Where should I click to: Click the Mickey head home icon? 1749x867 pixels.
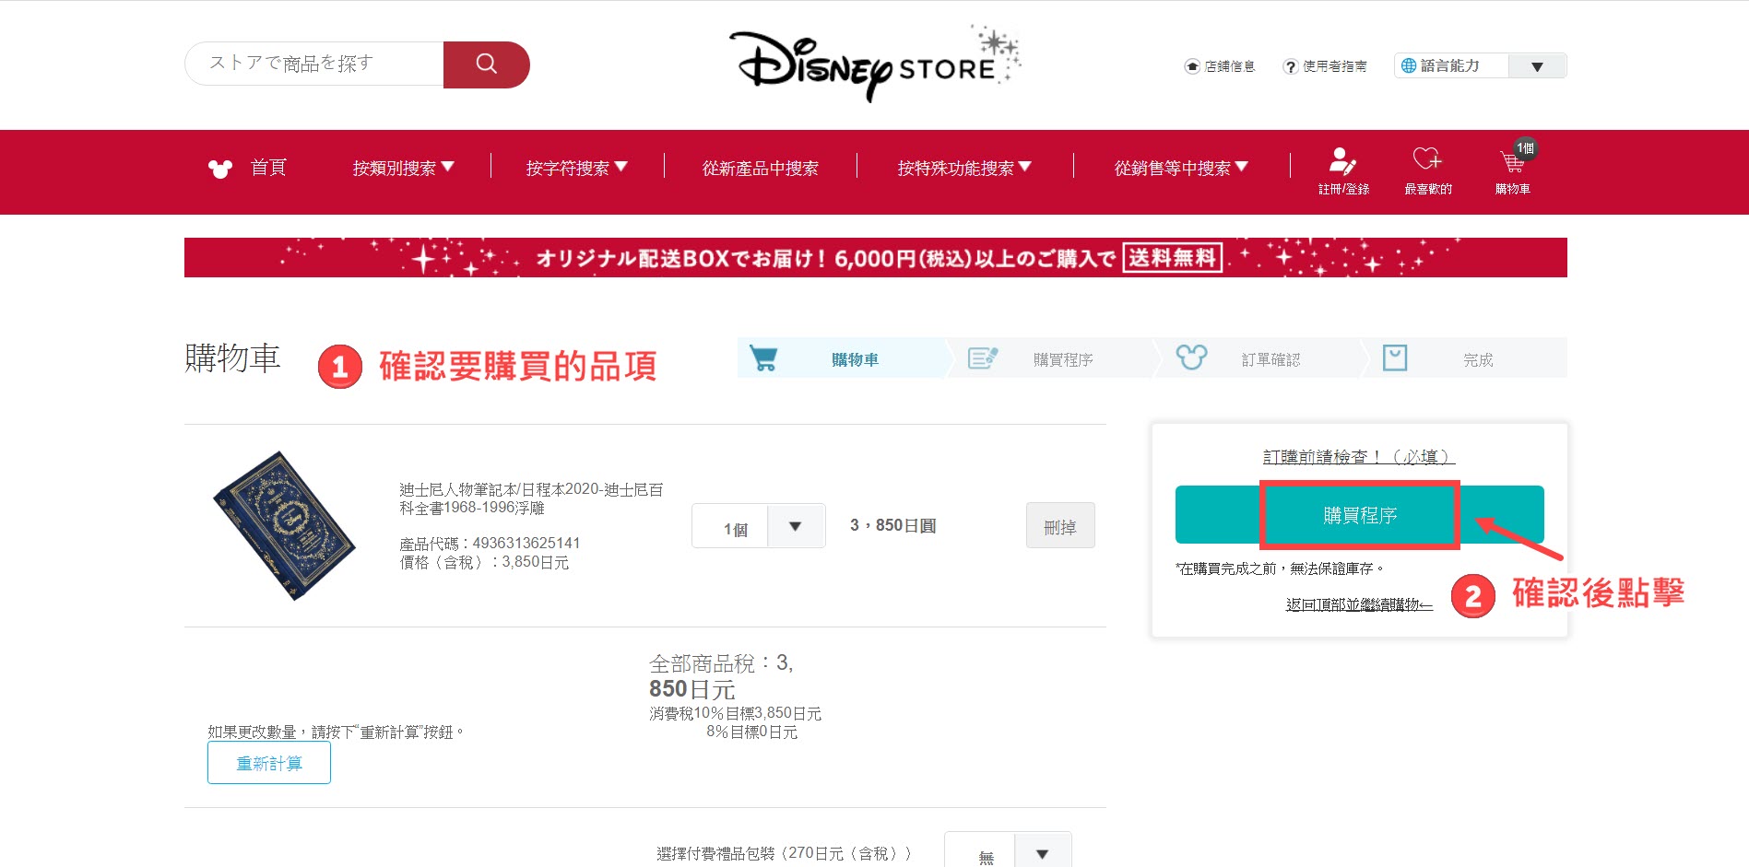(220, 169)
